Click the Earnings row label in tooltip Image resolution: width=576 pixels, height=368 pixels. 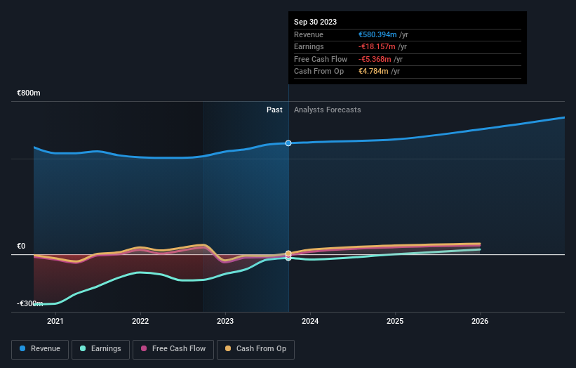[x=309, y=46]
